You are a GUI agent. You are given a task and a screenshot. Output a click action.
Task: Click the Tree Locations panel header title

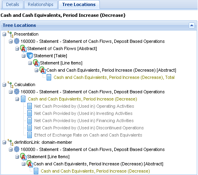19,25
